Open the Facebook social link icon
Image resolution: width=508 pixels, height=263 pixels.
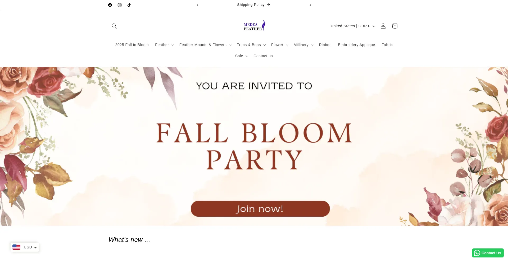click(110, 5)
